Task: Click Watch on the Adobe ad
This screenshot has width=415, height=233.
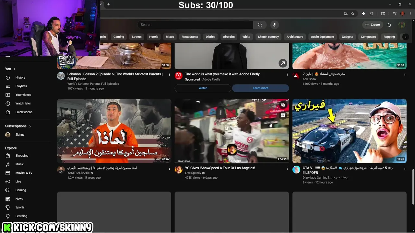Action: pyautogui.click(x=203, y=88)
